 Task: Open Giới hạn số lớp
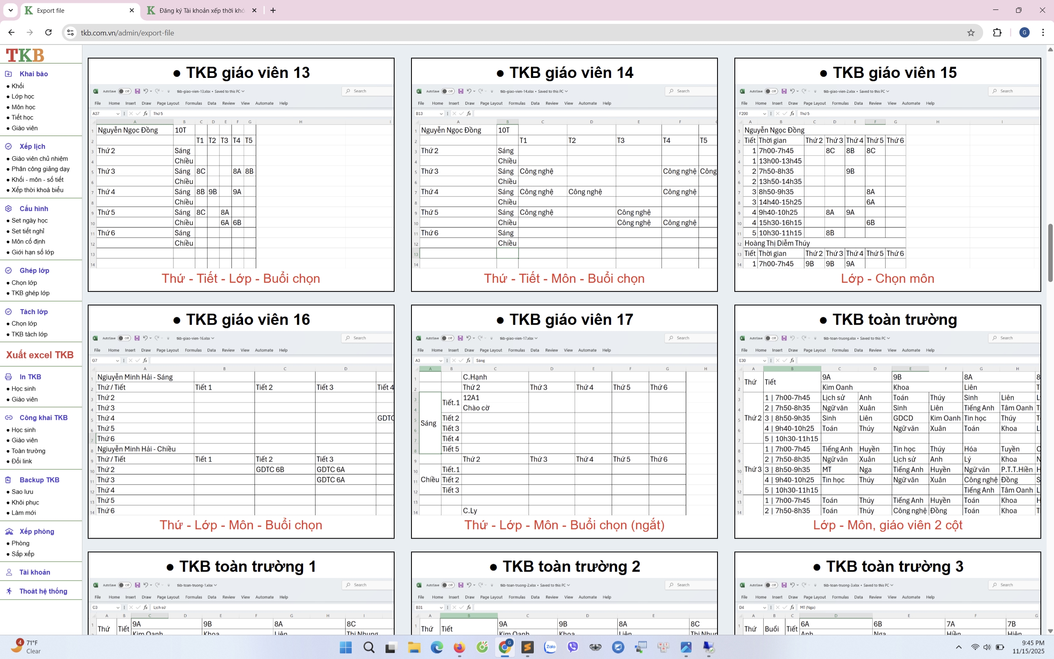click(x=33, y=252)
